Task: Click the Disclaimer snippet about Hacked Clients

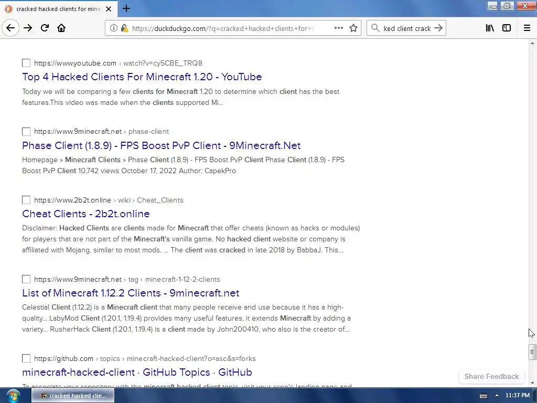Action: point(191,239)
